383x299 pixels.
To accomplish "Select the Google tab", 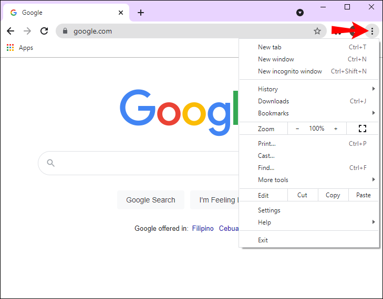I will (x=66, y=13).
